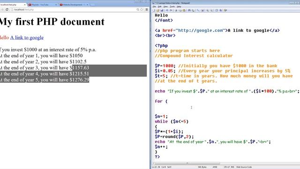The image size is (300, 169).
Task: Click the highlighted $1276.29 line in browser
Action: (x=45, y=80)
